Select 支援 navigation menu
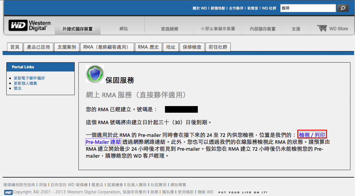The height and width of the screenshot is (196, 355). [x=296, y=29]
